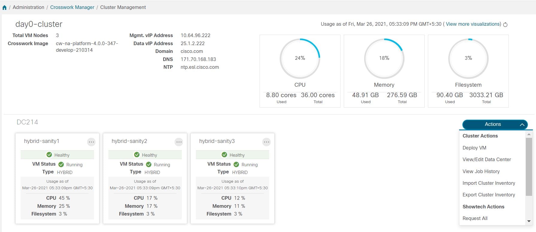Image resolution: width=536 pixels, height=232 pixels.
Task: Collapse the Actions dropdown button
Action: pyautogui.click(x=495, y=124)
